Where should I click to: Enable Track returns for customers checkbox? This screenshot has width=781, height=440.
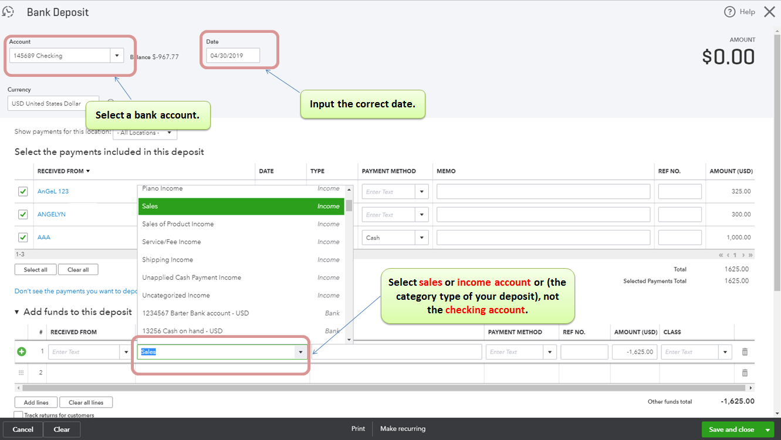click(18, 415)
